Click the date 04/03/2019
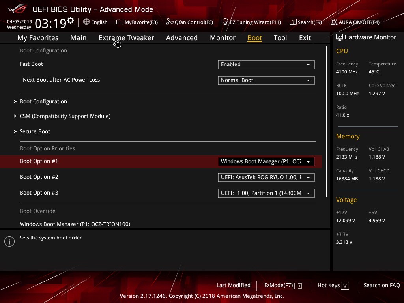The height and width of the screenshot is (303, 404). click(20, 22)
